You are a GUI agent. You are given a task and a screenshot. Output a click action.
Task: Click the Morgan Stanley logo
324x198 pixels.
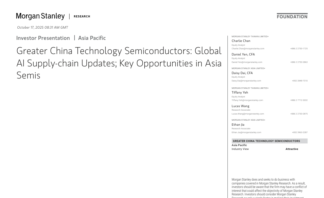tap(40, 17)
